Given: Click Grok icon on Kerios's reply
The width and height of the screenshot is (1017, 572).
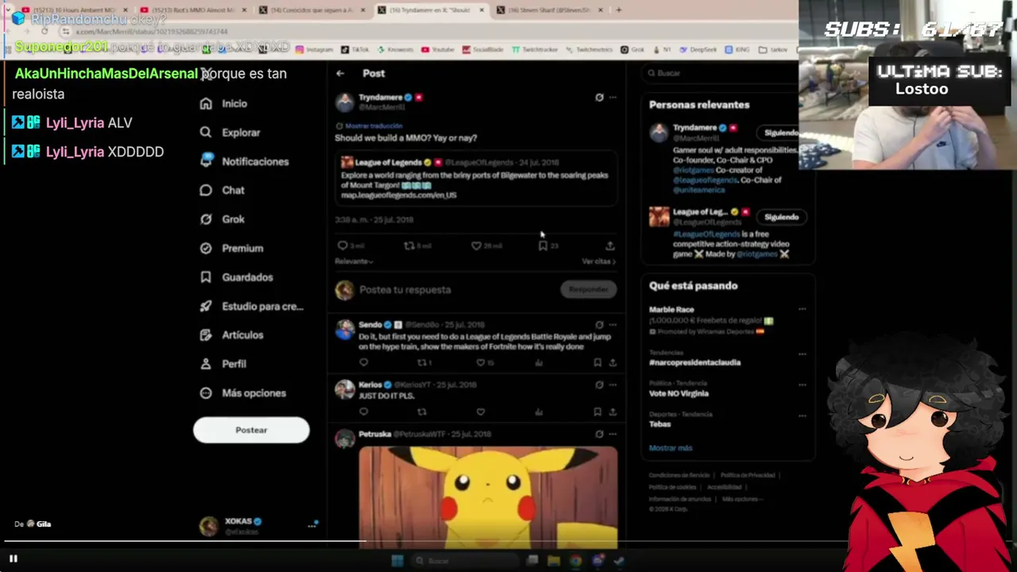Looking at the screenshot, I should (599, 385).
